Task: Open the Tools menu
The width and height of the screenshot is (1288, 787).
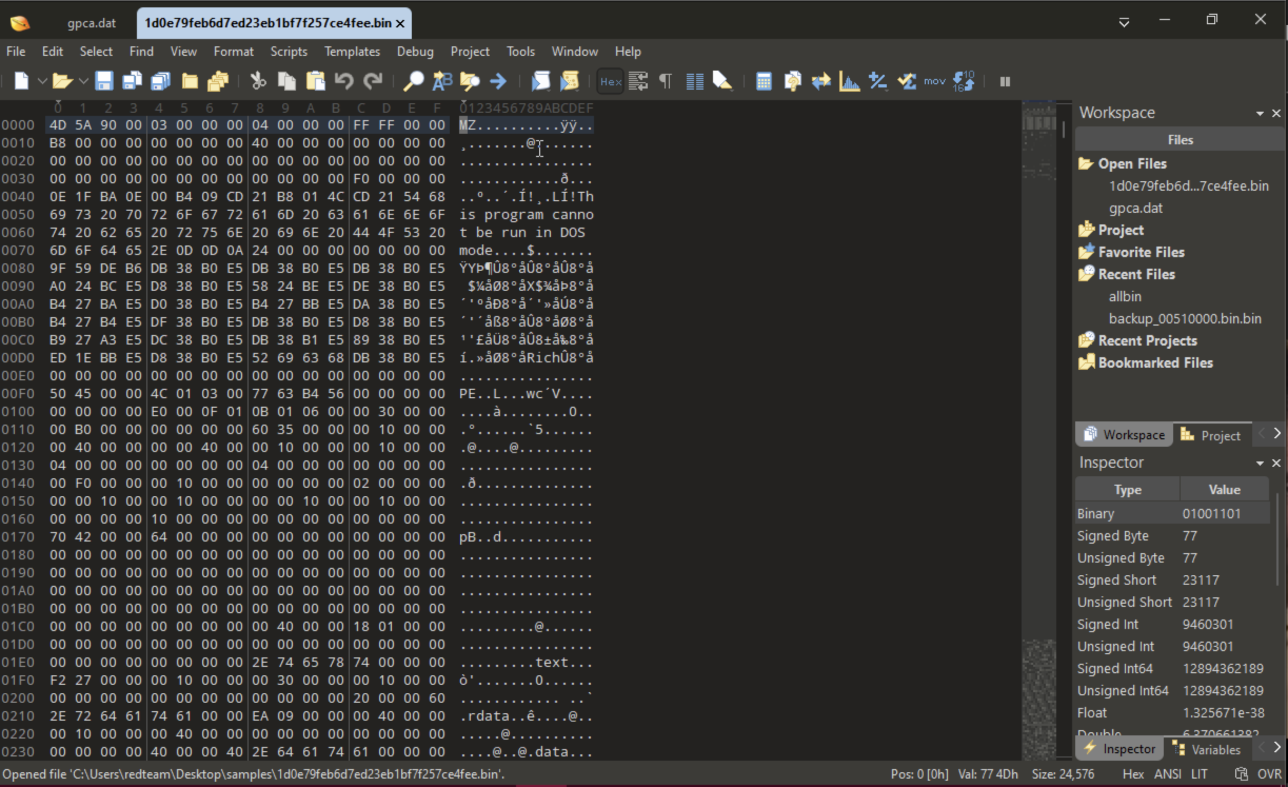Action: coord(520,52)
